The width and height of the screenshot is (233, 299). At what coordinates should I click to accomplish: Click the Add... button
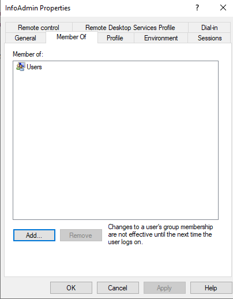coord(34,235)
